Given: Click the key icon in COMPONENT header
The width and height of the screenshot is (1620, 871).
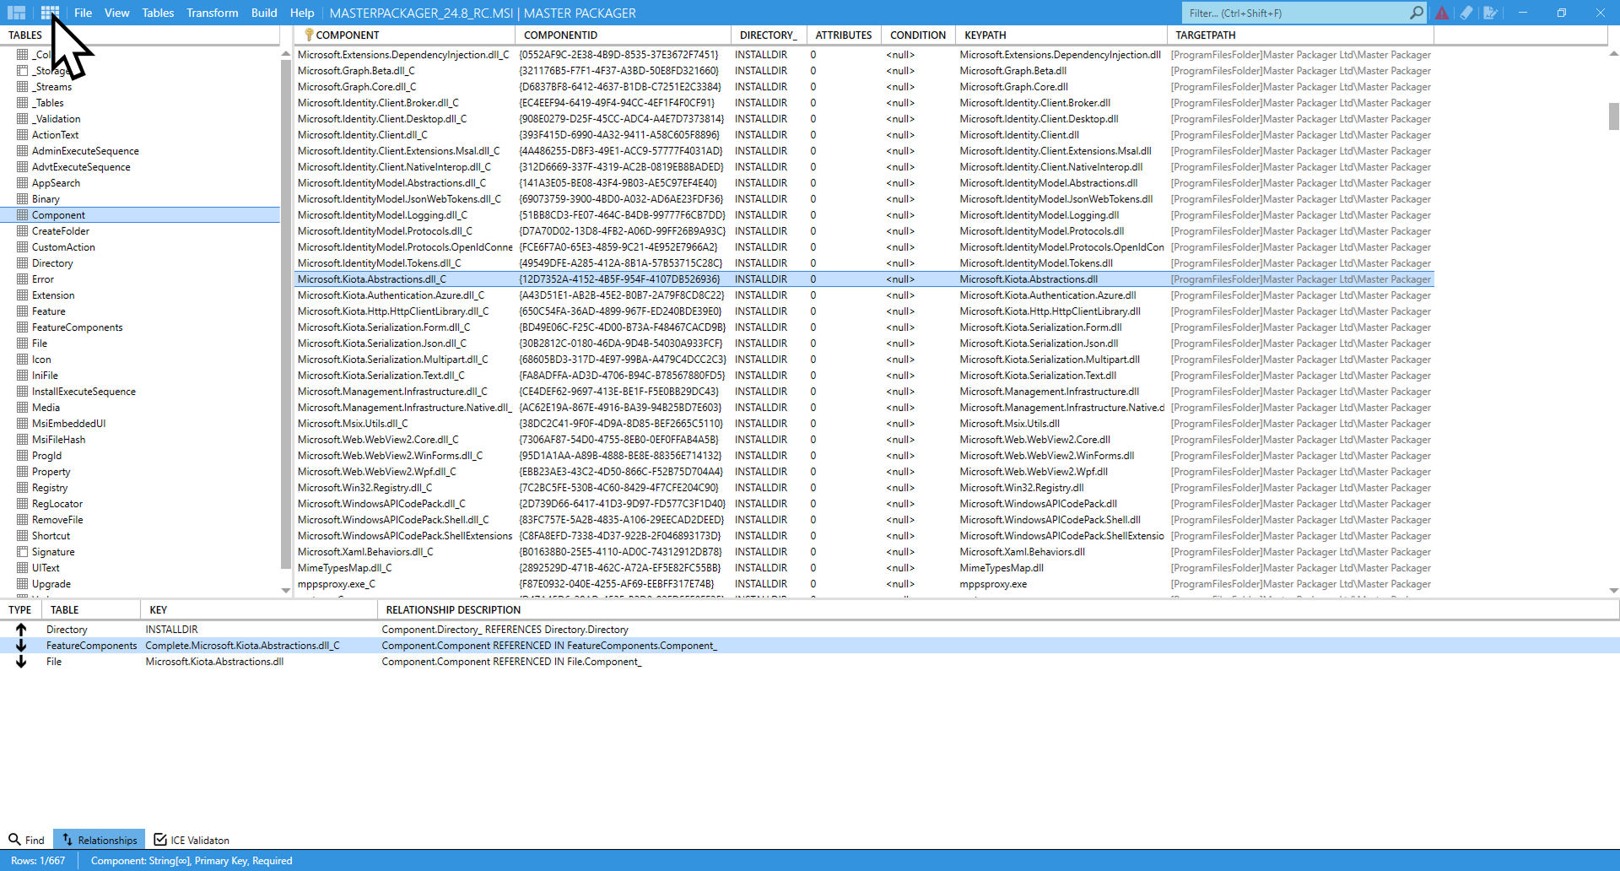Looking at the screenshot, I should [309, 35].
